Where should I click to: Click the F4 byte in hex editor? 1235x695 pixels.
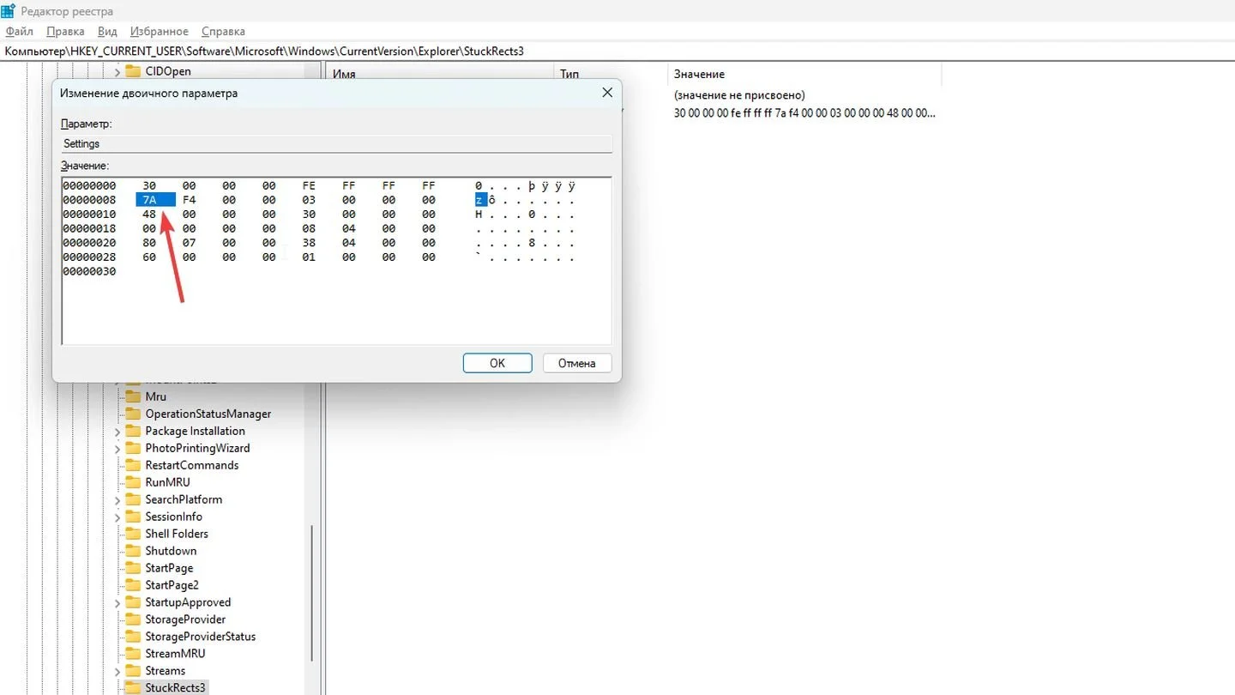[x=190, y=200]
